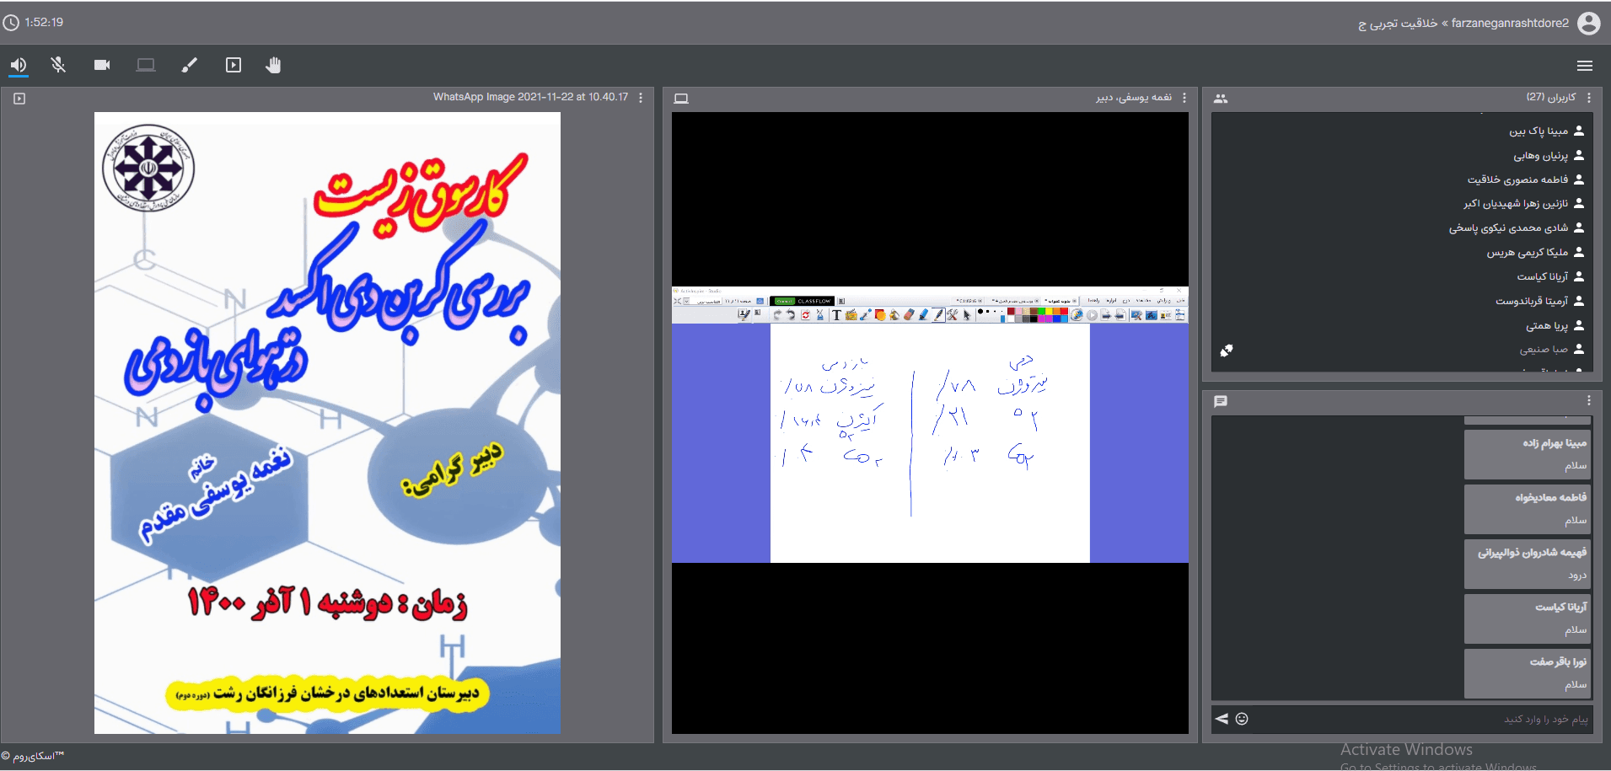1611x771 pixels.
Task: Toggle the speaker volume icon
Action: click(19, 65)
